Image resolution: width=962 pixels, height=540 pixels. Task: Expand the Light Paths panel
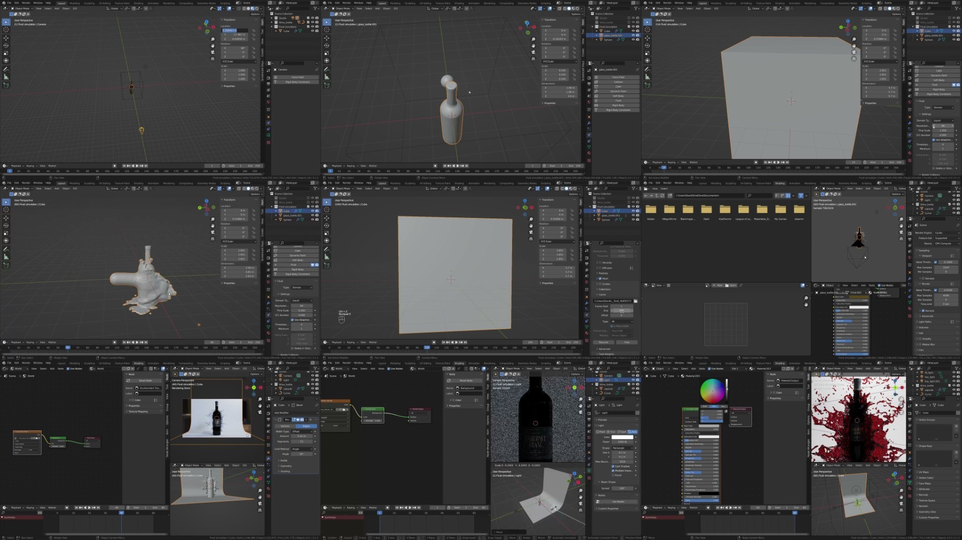[x=925, y=322]
